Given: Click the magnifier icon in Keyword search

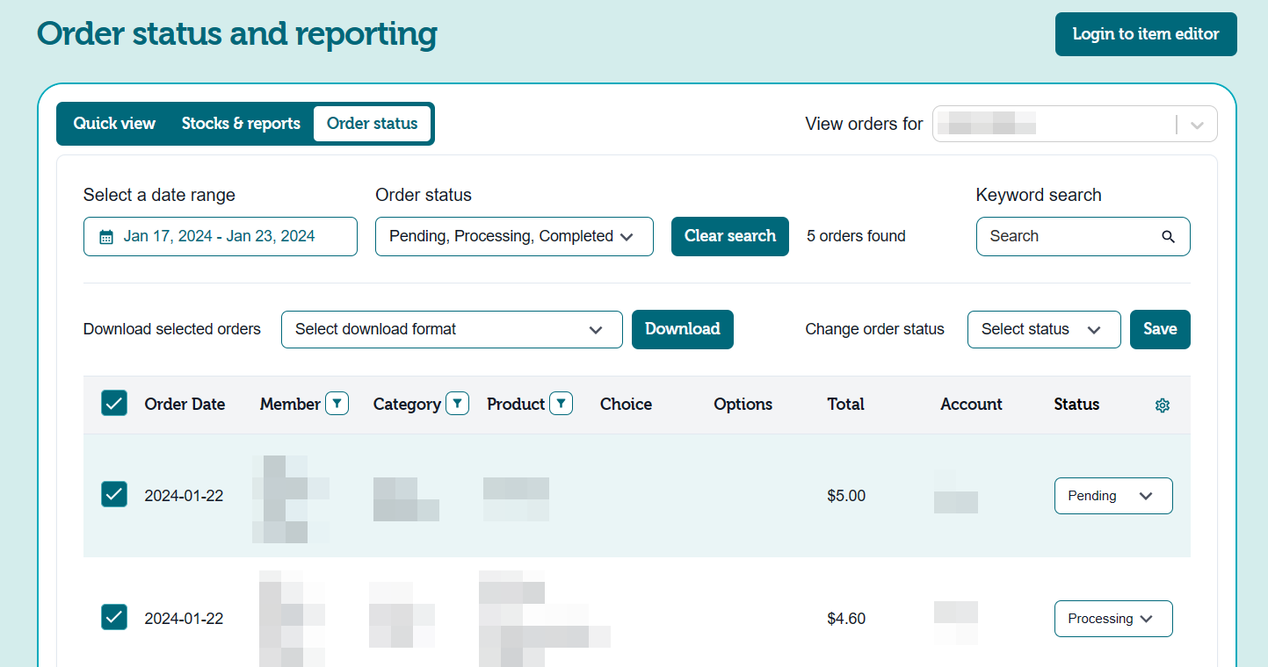Looking at the screenshot, I should coord(1168,236).
